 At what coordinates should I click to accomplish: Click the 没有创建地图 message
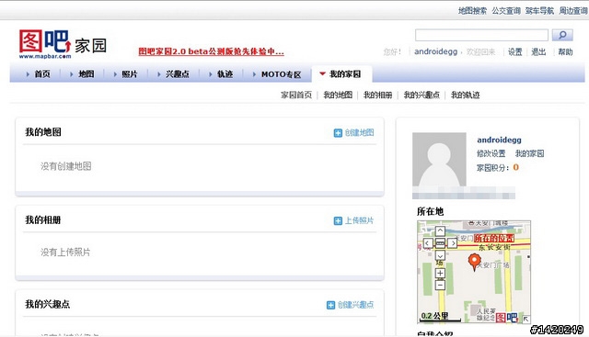[66, 166]
